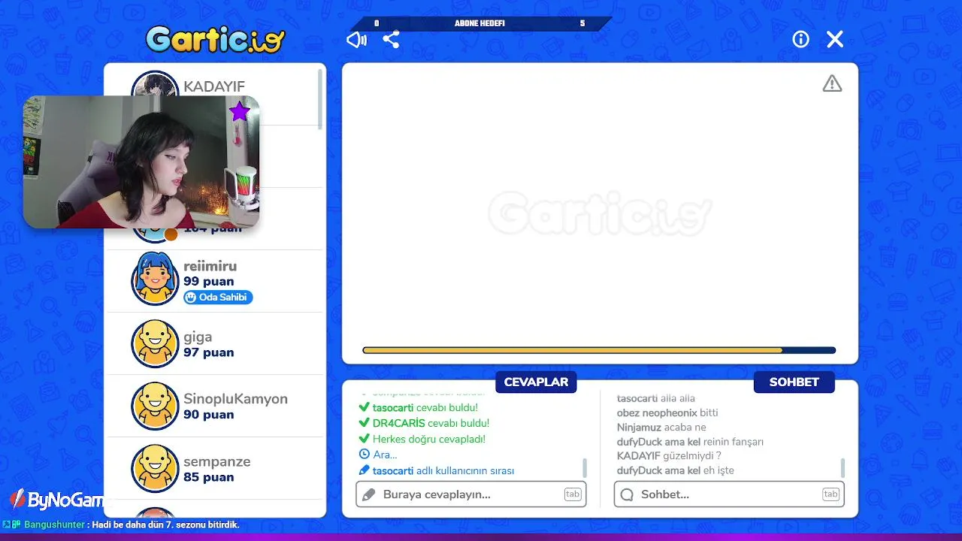Click 'Herkes doğru cevapladı!' message
962x541 pixels.
(x=429, y=439)
